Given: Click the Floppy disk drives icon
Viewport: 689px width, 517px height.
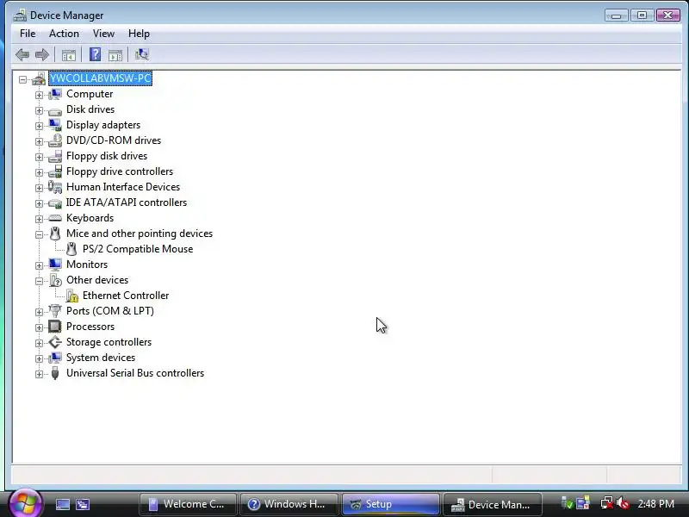Looking at the screenshot, I should pos(55,156).
